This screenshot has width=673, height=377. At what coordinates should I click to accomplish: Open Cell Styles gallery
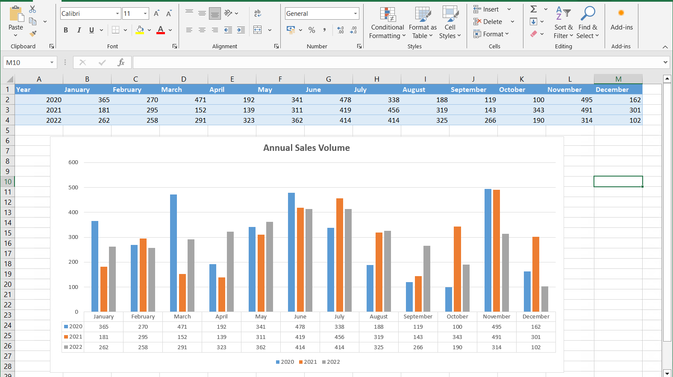point(450,23)
